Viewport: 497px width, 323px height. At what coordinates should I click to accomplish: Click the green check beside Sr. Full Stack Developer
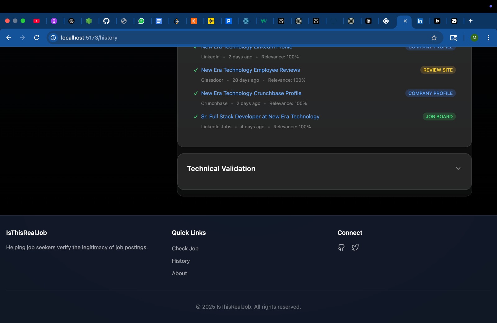[x=196, y=117]
